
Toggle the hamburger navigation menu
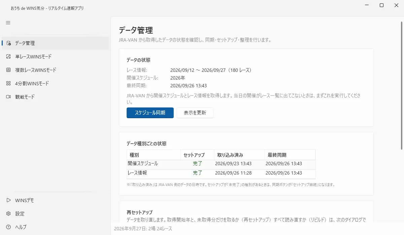(8, 23)
